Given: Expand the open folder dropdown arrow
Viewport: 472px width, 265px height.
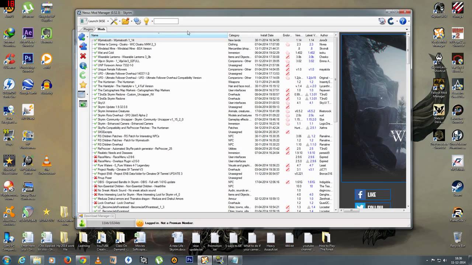Looking at the screenshot, I should tap(131, 21).
